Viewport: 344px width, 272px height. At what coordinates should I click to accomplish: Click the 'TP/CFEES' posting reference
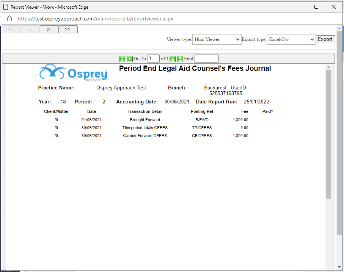(202, 128)
